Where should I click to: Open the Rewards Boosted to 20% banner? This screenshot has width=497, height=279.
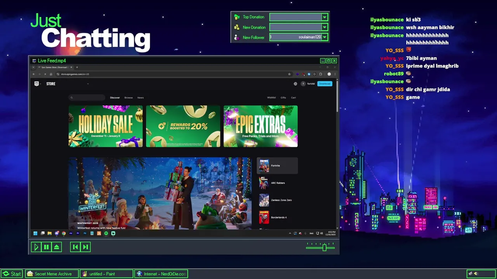[x=183, y=126]
